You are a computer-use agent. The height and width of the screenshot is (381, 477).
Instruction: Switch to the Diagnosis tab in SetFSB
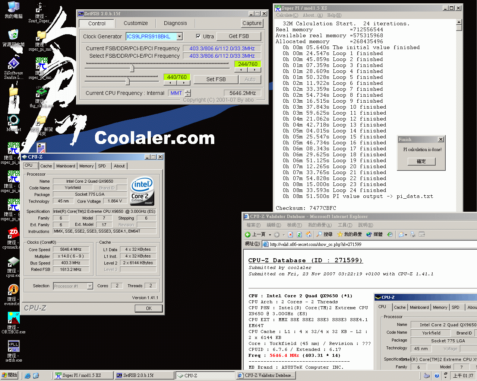175,23
